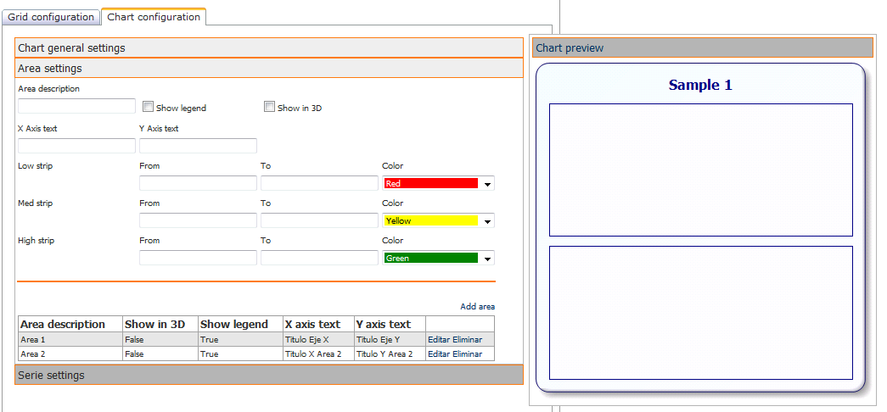Click the Low strip From field
Viewport: 887px width, 412px height.
(198, 183)
